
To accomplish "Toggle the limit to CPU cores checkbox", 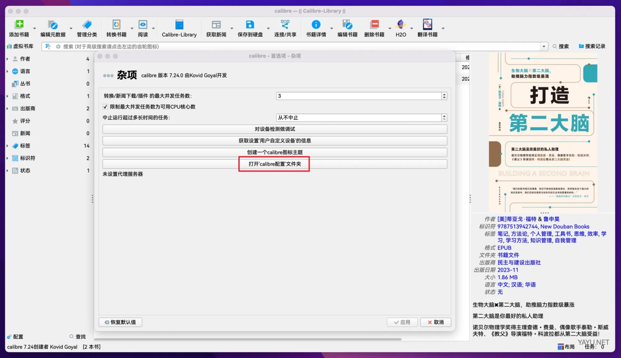I will coord(105,107).
